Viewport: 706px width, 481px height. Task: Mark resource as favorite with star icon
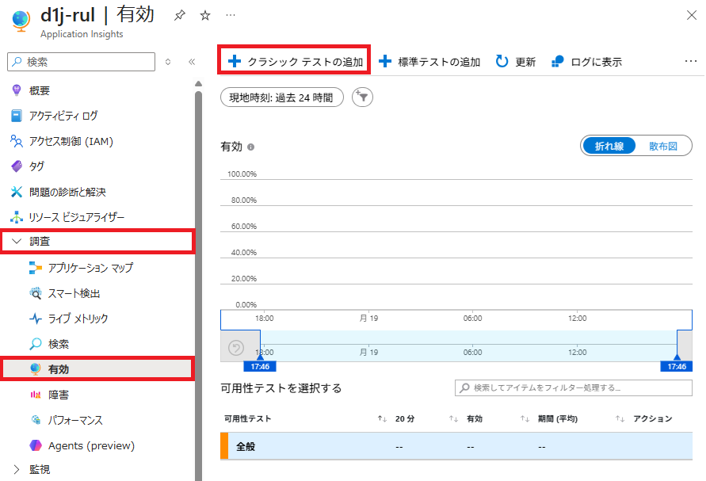click(205, 15)
